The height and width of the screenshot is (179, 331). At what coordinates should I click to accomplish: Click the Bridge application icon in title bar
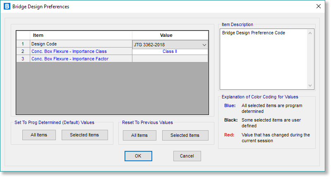point(7,7)
